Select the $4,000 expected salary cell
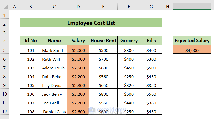 [192, 50]
